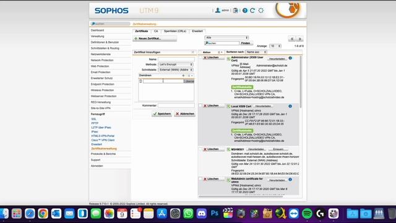Open the Alle filter dropdown
396x223 pixels.
[x=226, y=37]
